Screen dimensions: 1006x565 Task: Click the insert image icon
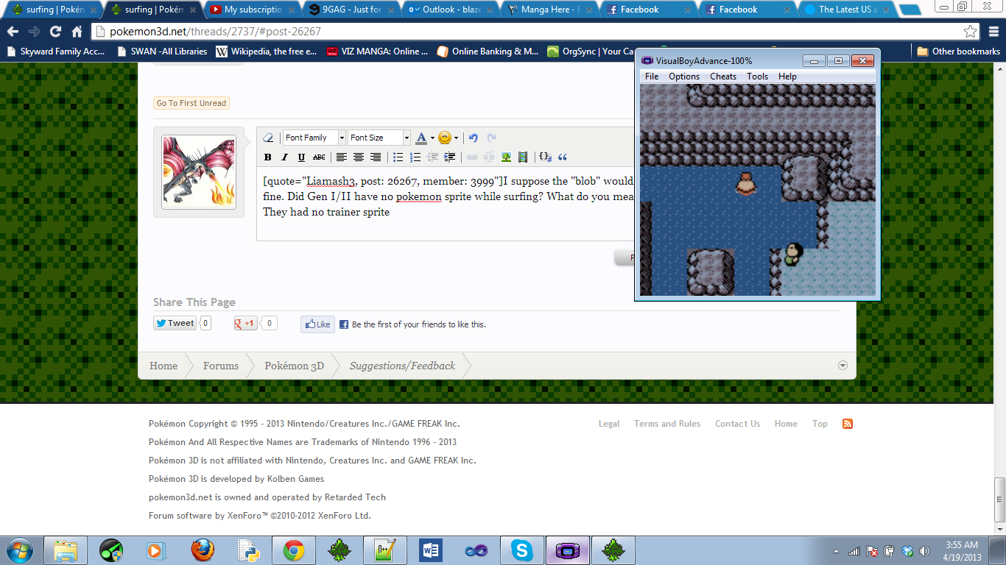506,157
